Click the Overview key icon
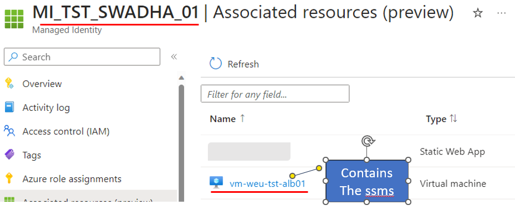Viewport: 515px width, 210px height. 9,83
